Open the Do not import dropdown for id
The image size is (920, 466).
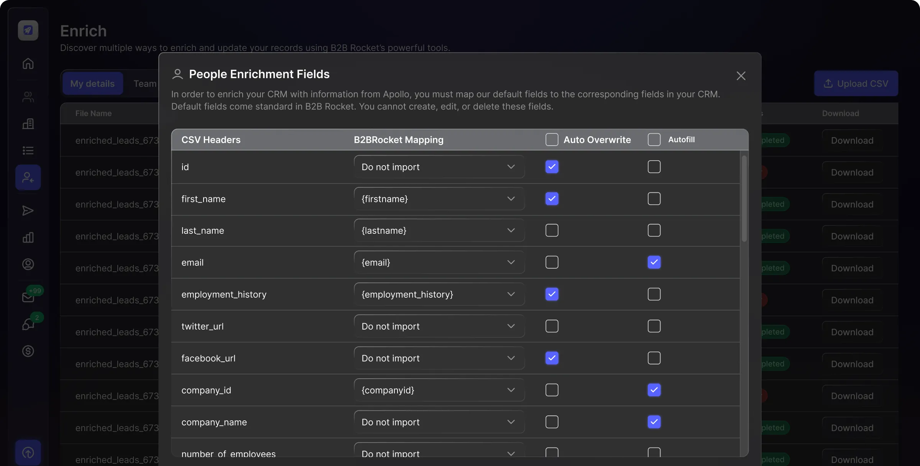tap(439, 167)
